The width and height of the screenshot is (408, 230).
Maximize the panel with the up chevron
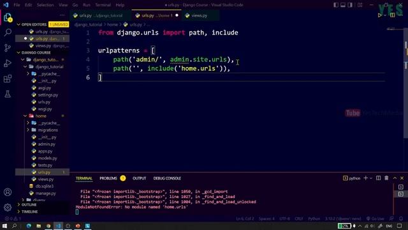(395, 178)
